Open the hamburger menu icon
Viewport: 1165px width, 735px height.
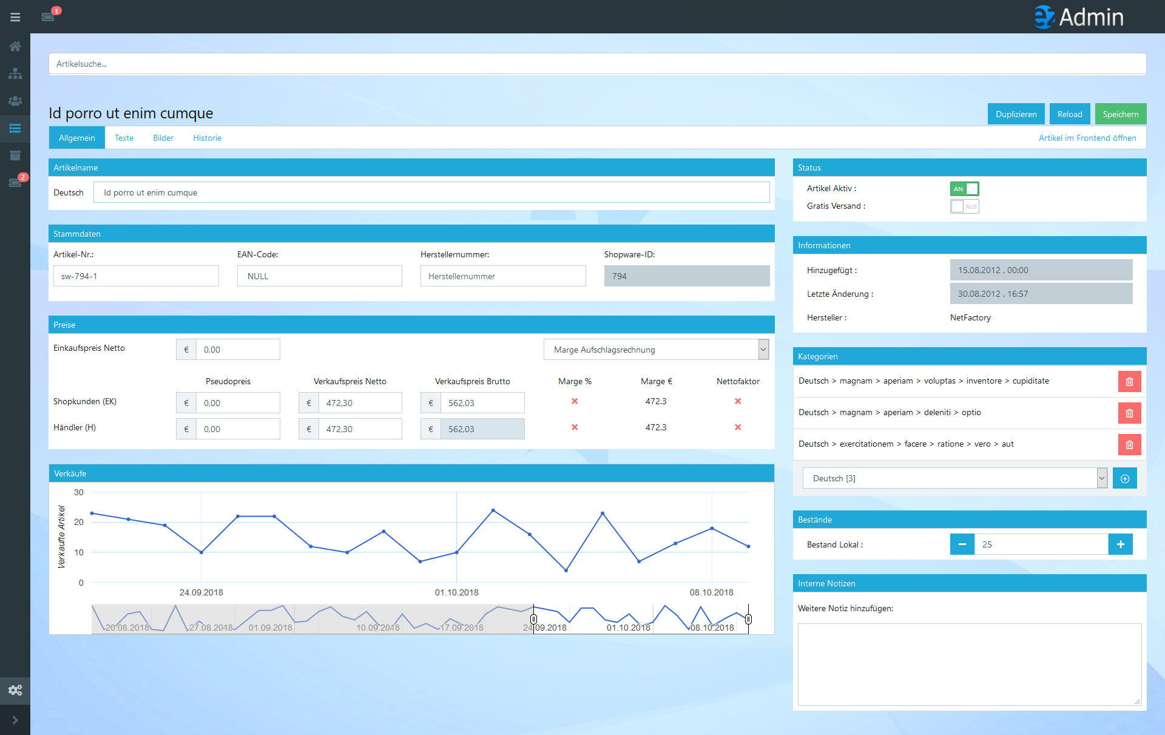[x=15, y=17]
